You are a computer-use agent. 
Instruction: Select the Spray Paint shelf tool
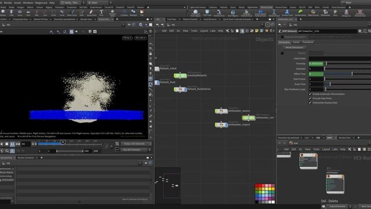[92, 12]
